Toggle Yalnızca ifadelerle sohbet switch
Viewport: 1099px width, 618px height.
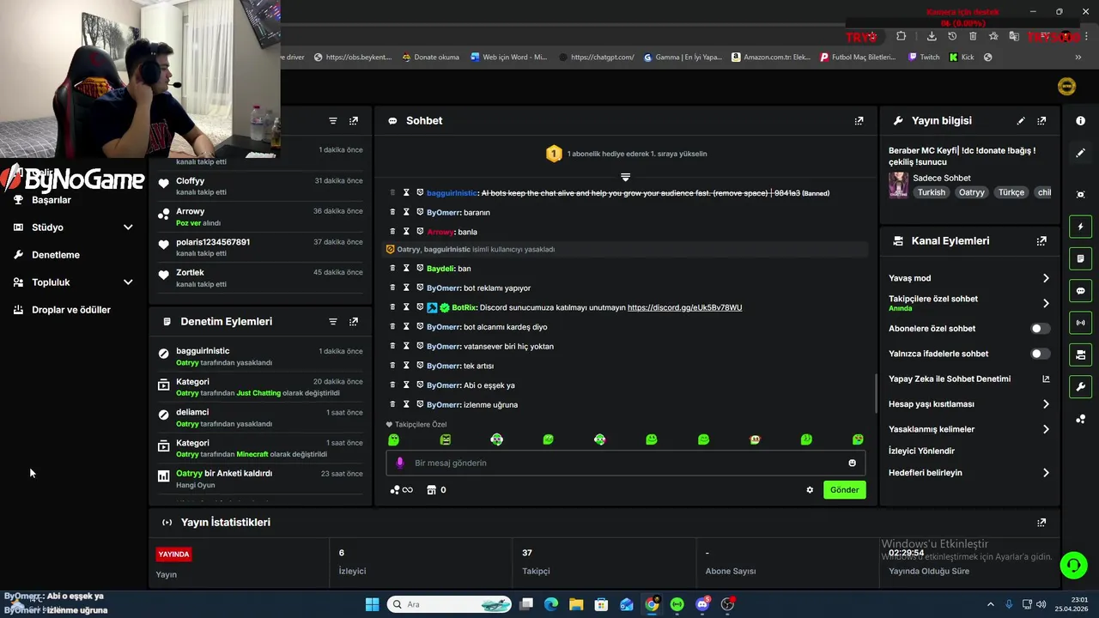(1040, 354)
